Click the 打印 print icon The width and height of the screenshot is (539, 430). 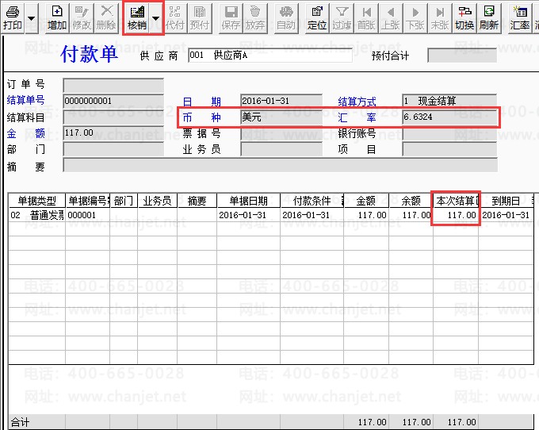[x=13, y=18]
